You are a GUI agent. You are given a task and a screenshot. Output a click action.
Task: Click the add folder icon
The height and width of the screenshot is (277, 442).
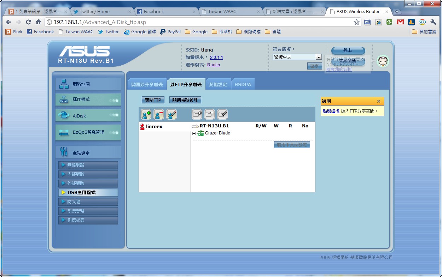coord(197,114)
